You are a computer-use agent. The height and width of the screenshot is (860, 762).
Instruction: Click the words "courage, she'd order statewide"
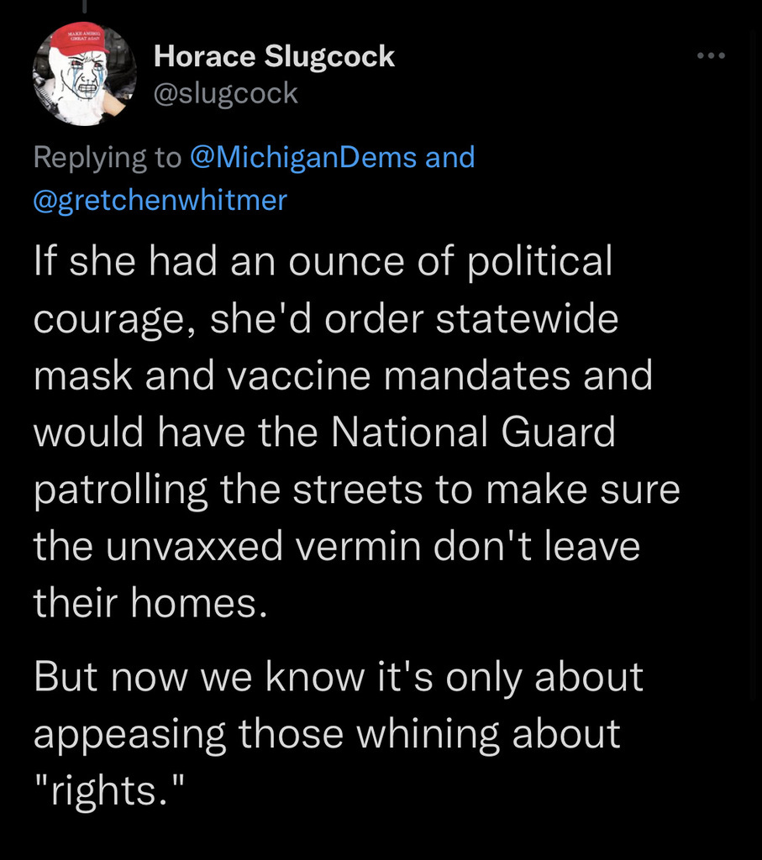point(326,320)
